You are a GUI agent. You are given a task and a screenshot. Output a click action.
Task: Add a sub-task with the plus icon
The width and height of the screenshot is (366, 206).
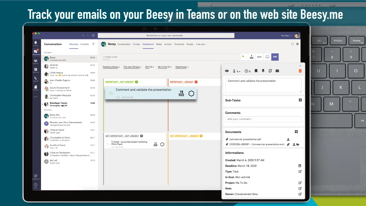click(x=300, y=100)
